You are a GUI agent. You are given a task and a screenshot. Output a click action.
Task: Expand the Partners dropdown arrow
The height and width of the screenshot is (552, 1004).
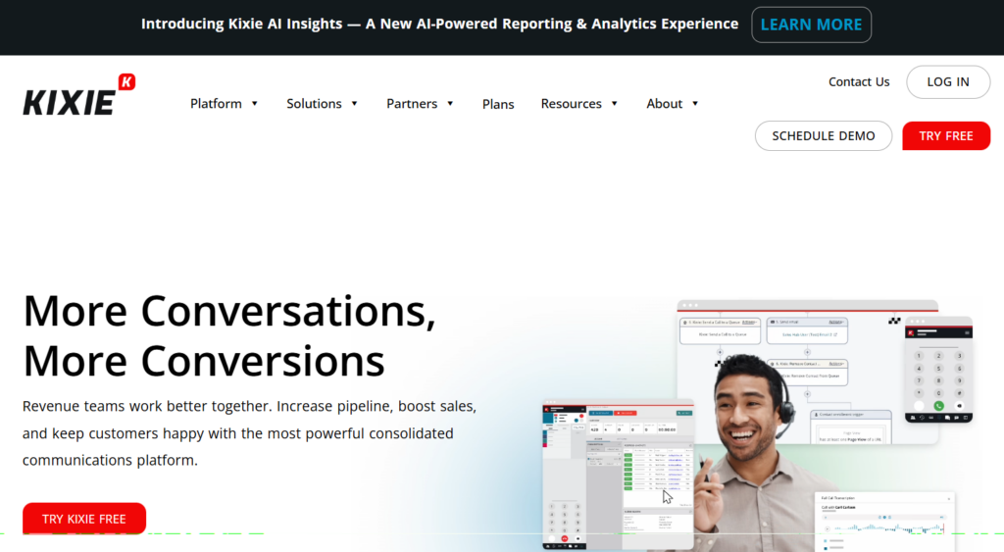tap(450, 104)
